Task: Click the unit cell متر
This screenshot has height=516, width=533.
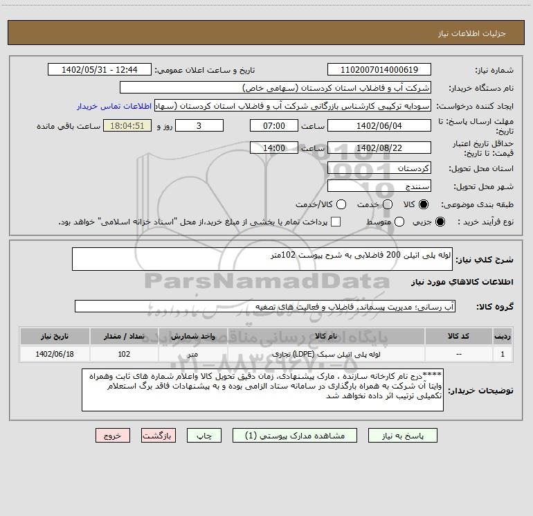Action: (192, 354)
